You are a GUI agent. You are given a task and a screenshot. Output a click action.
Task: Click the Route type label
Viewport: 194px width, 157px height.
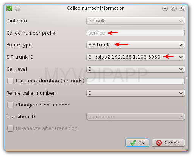tap(19, 45)
